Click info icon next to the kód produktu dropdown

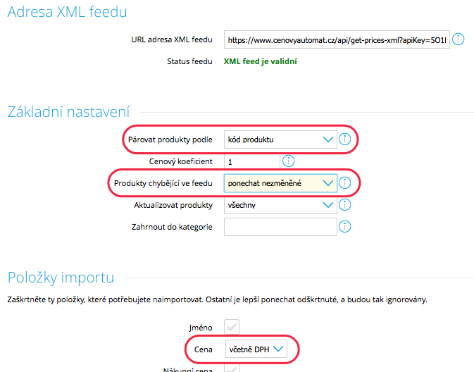(344, 139)
